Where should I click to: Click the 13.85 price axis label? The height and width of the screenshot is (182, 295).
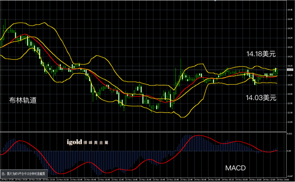click(290, 122)
